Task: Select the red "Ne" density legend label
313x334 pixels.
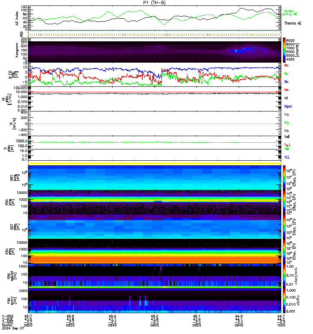Action: (286, 90)
